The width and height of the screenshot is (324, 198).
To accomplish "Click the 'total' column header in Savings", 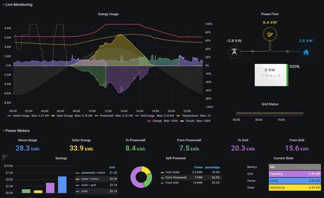I will point(112,167).
